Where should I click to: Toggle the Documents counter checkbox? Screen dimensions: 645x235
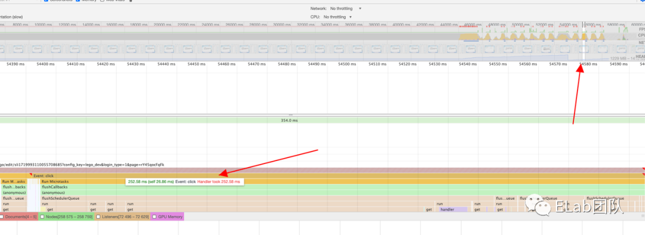coord(2,217)
